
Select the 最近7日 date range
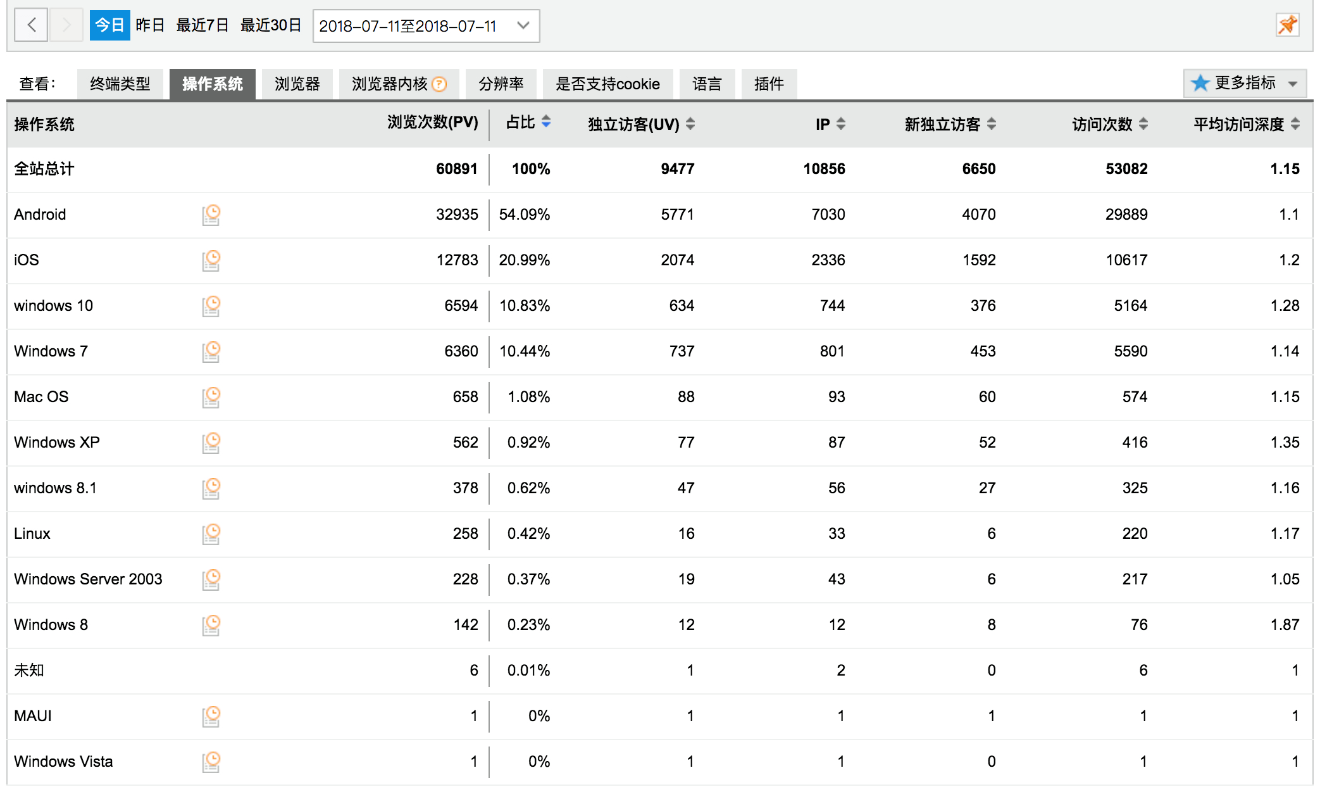tap(202, 25)
